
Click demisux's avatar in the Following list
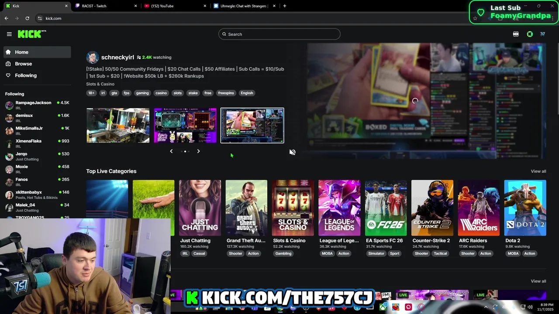[9, 118]
